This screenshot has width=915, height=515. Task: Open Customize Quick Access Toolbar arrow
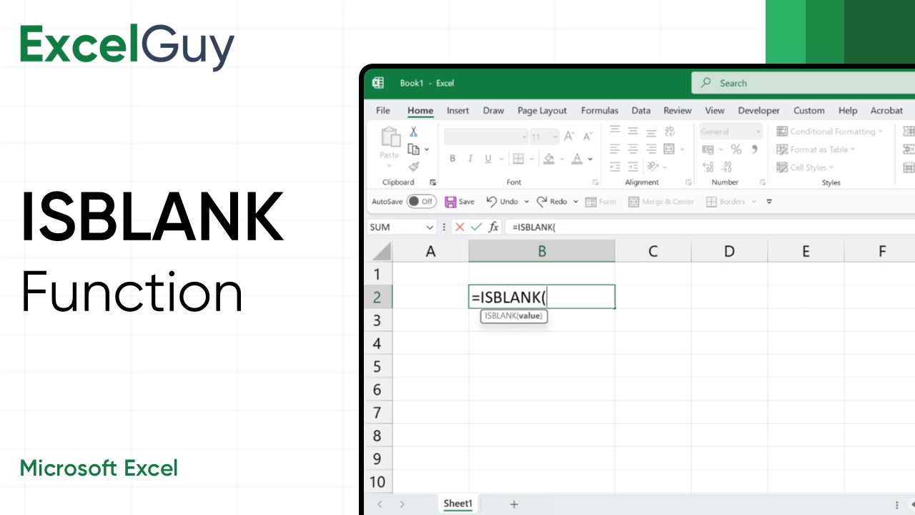point(770,202)
